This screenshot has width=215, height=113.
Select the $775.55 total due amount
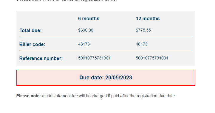pyautogui.click(x=143, y=30)
